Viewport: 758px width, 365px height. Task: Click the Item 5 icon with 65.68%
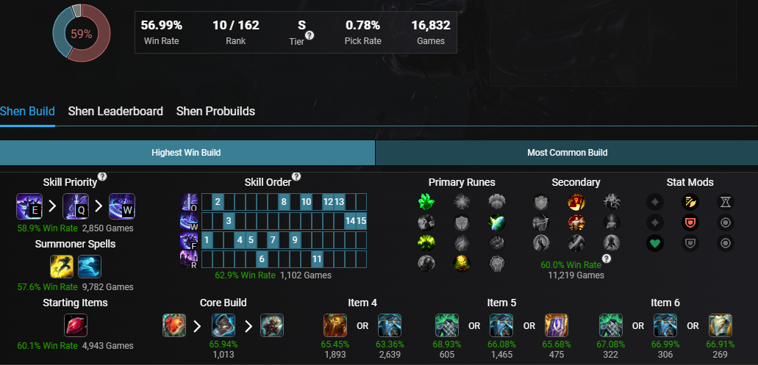point(557,325)
